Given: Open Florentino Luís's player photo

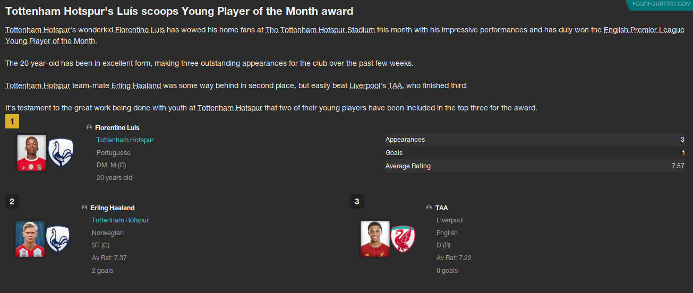Looking at the screenshot, I should [x=32, y=153].
